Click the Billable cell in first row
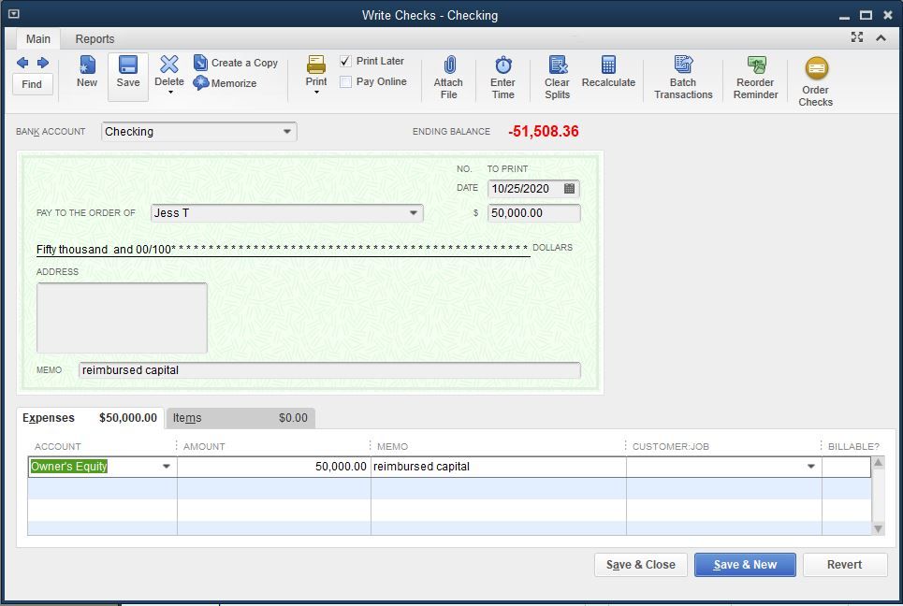 [x=846, y=467]
